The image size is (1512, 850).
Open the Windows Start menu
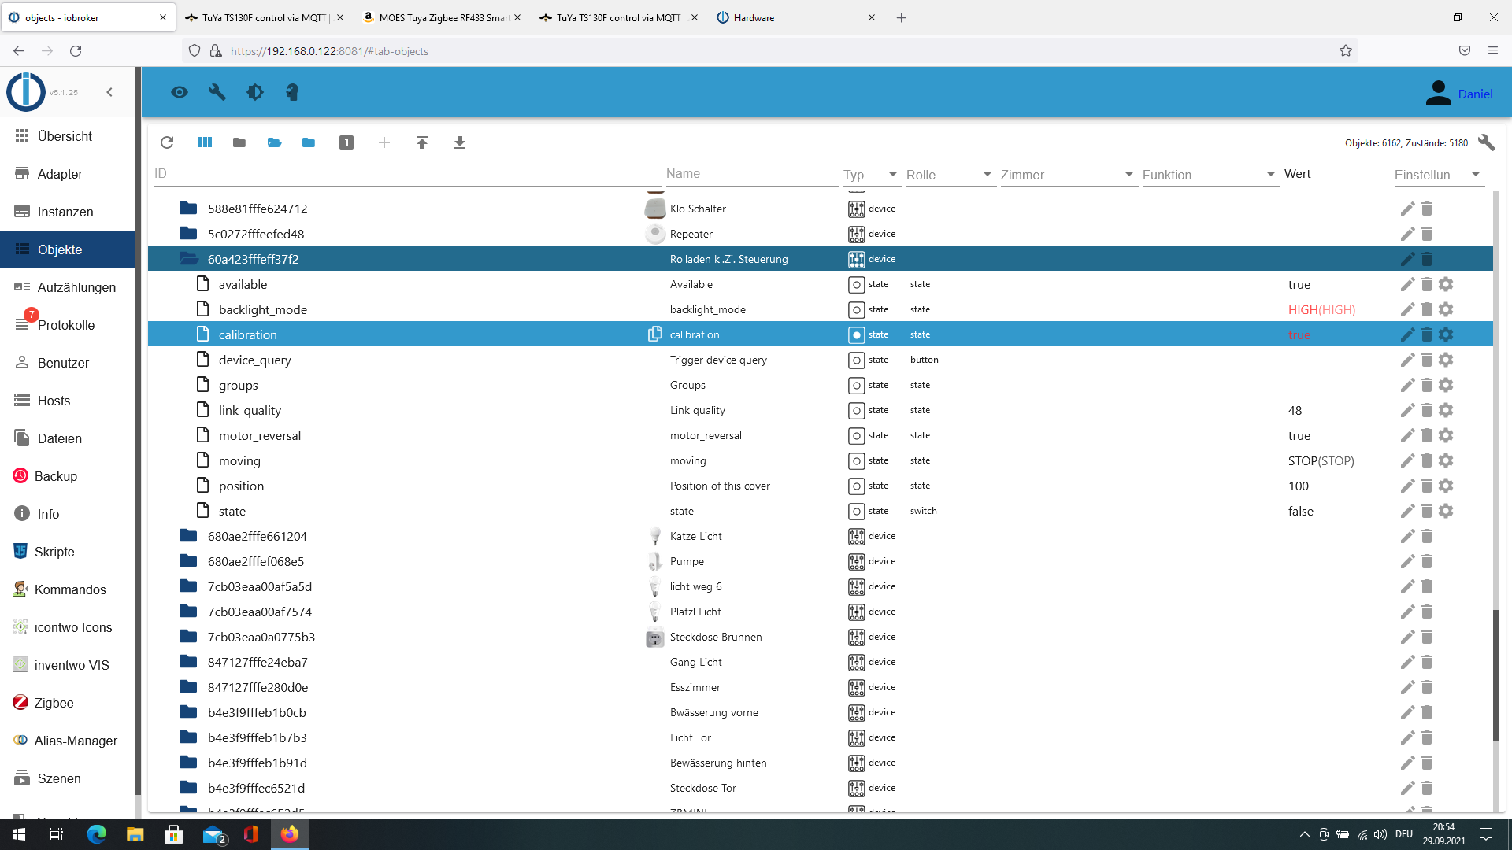click(19, 834)
